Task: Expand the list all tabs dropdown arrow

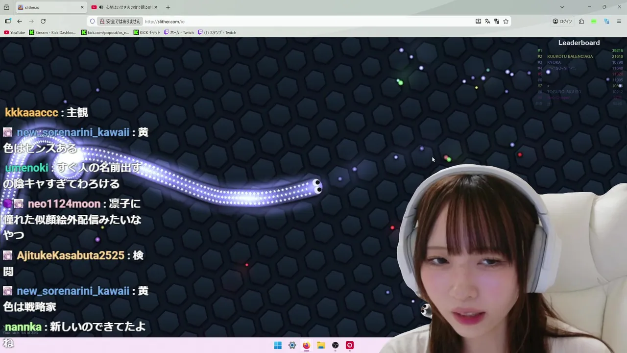Action: click(562, 7)
